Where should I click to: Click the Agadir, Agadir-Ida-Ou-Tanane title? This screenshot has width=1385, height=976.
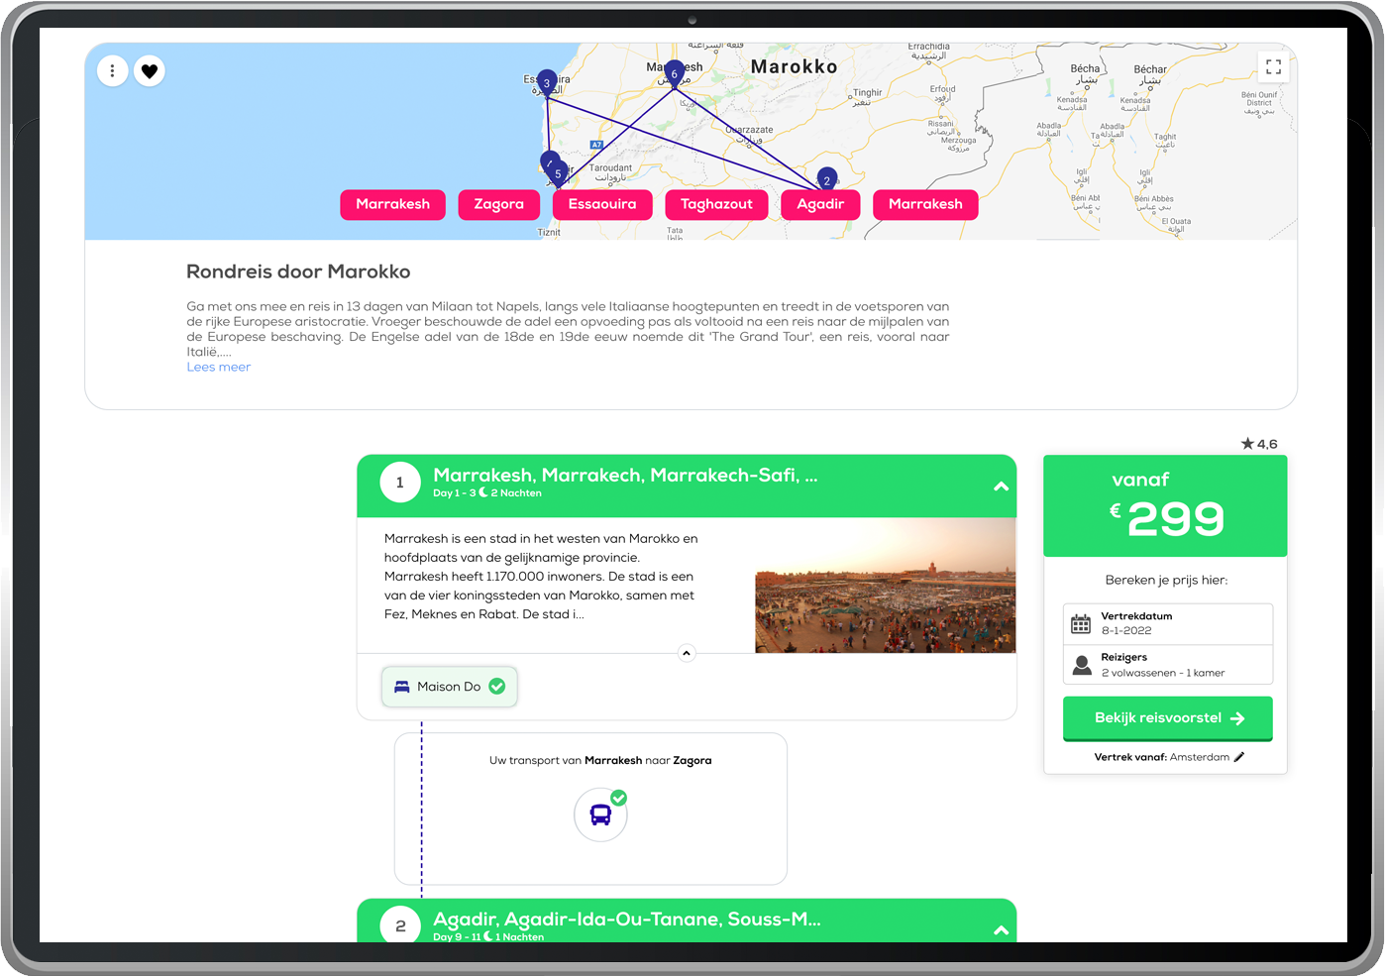click(627, 919)
